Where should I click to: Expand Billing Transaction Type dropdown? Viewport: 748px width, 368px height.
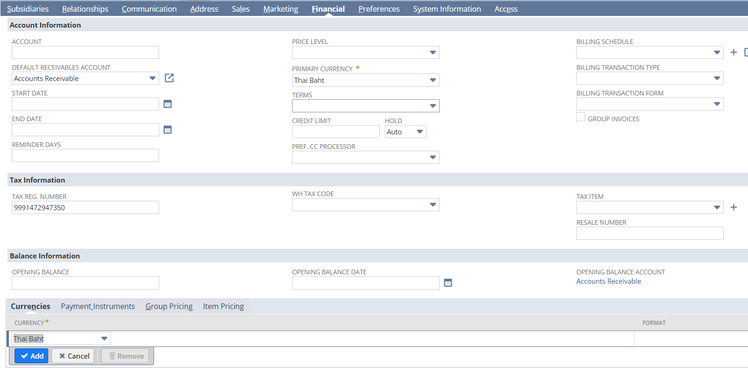[717, 78]
